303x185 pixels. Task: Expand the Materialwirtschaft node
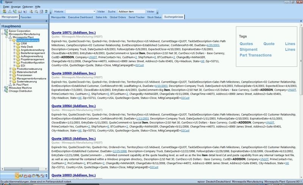click(11, 72)
